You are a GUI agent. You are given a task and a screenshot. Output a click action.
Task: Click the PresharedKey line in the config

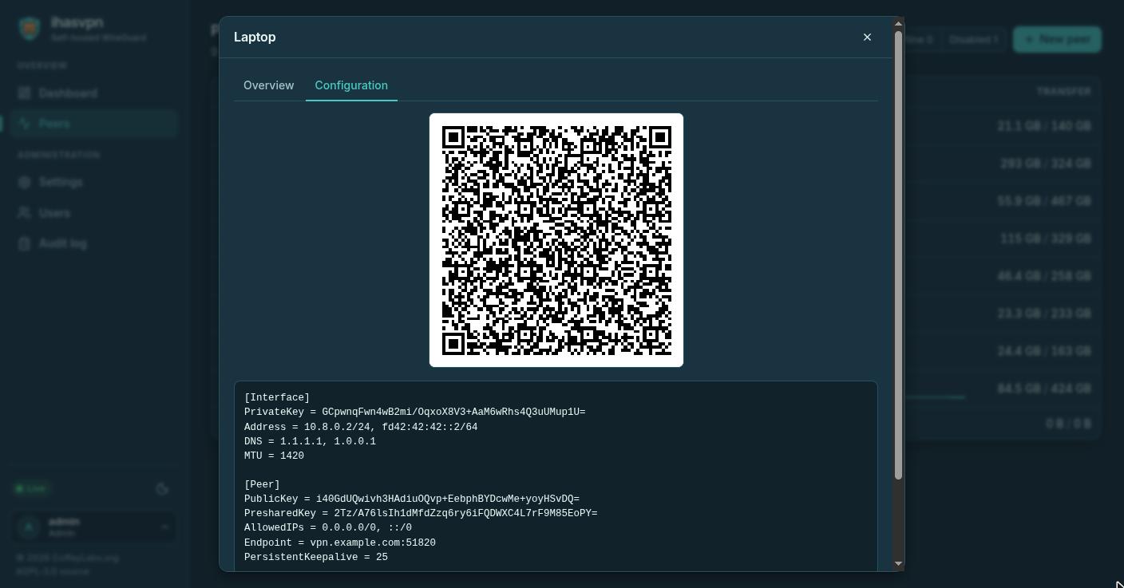coord(421,513)
